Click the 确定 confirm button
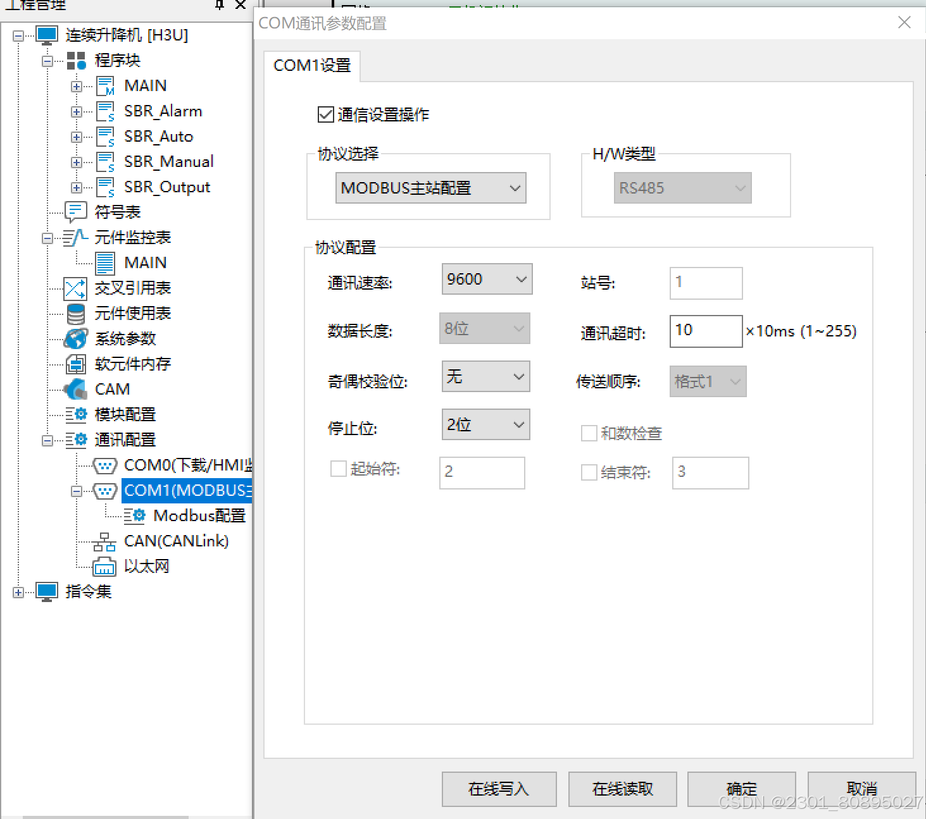The width and height of the screenshot is (926, 819). [741, 789]
